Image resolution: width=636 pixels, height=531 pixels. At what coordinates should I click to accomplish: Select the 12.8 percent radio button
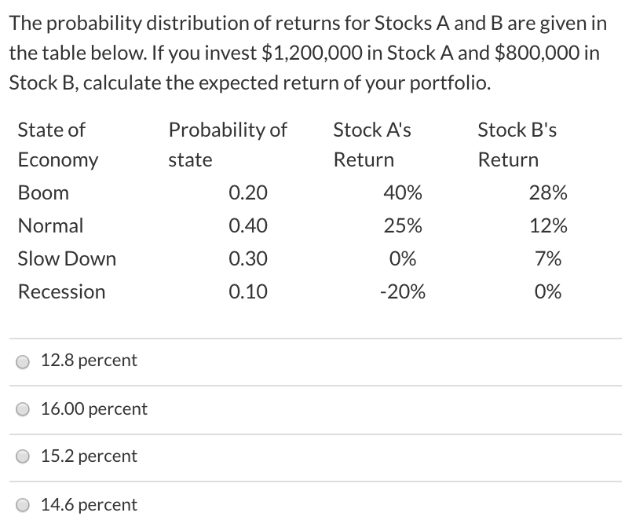pos(23,361)
